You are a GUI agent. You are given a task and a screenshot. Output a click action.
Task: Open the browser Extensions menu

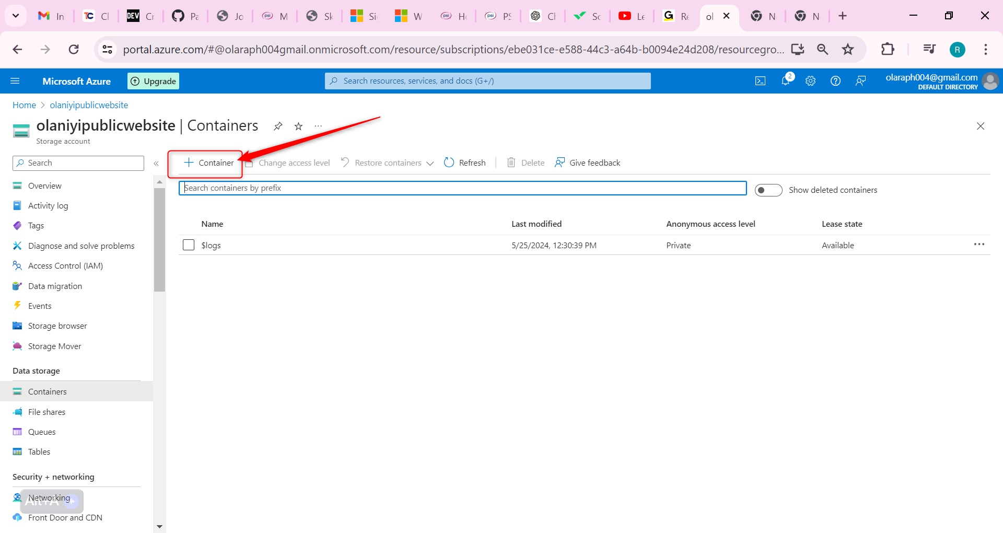(888, 50)
